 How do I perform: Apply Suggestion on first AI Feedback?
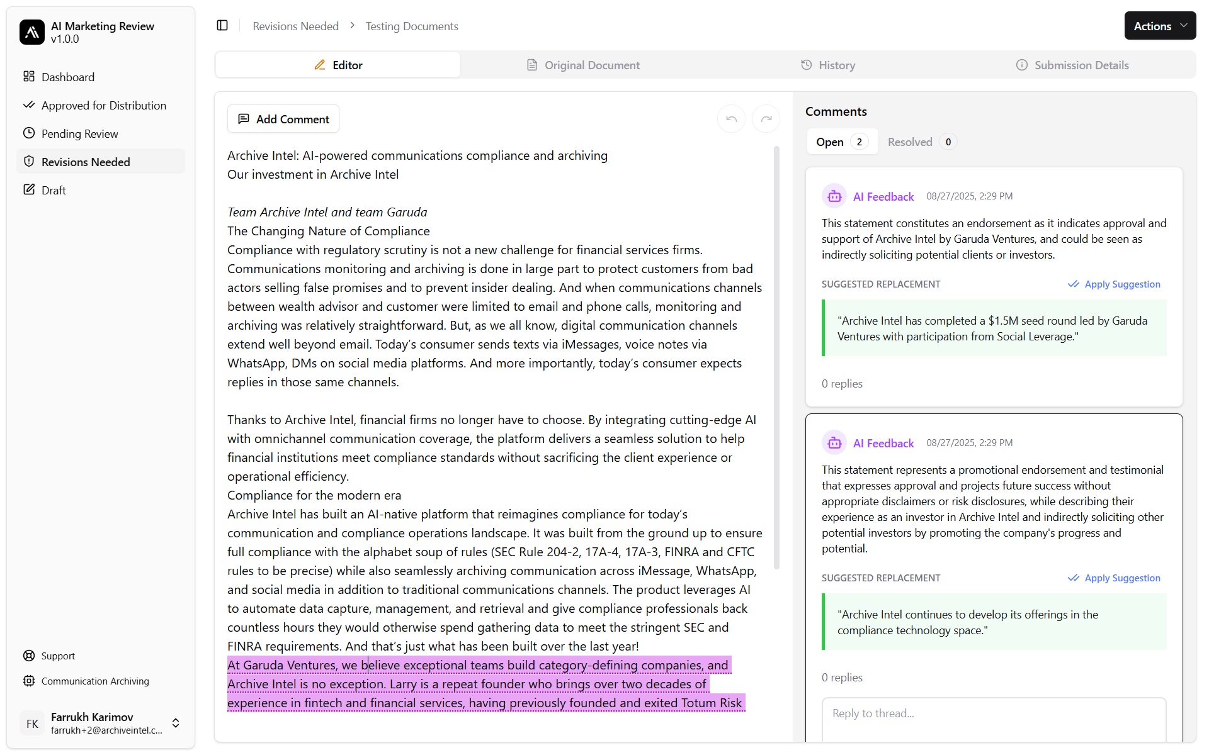[x=1114, y=284]
